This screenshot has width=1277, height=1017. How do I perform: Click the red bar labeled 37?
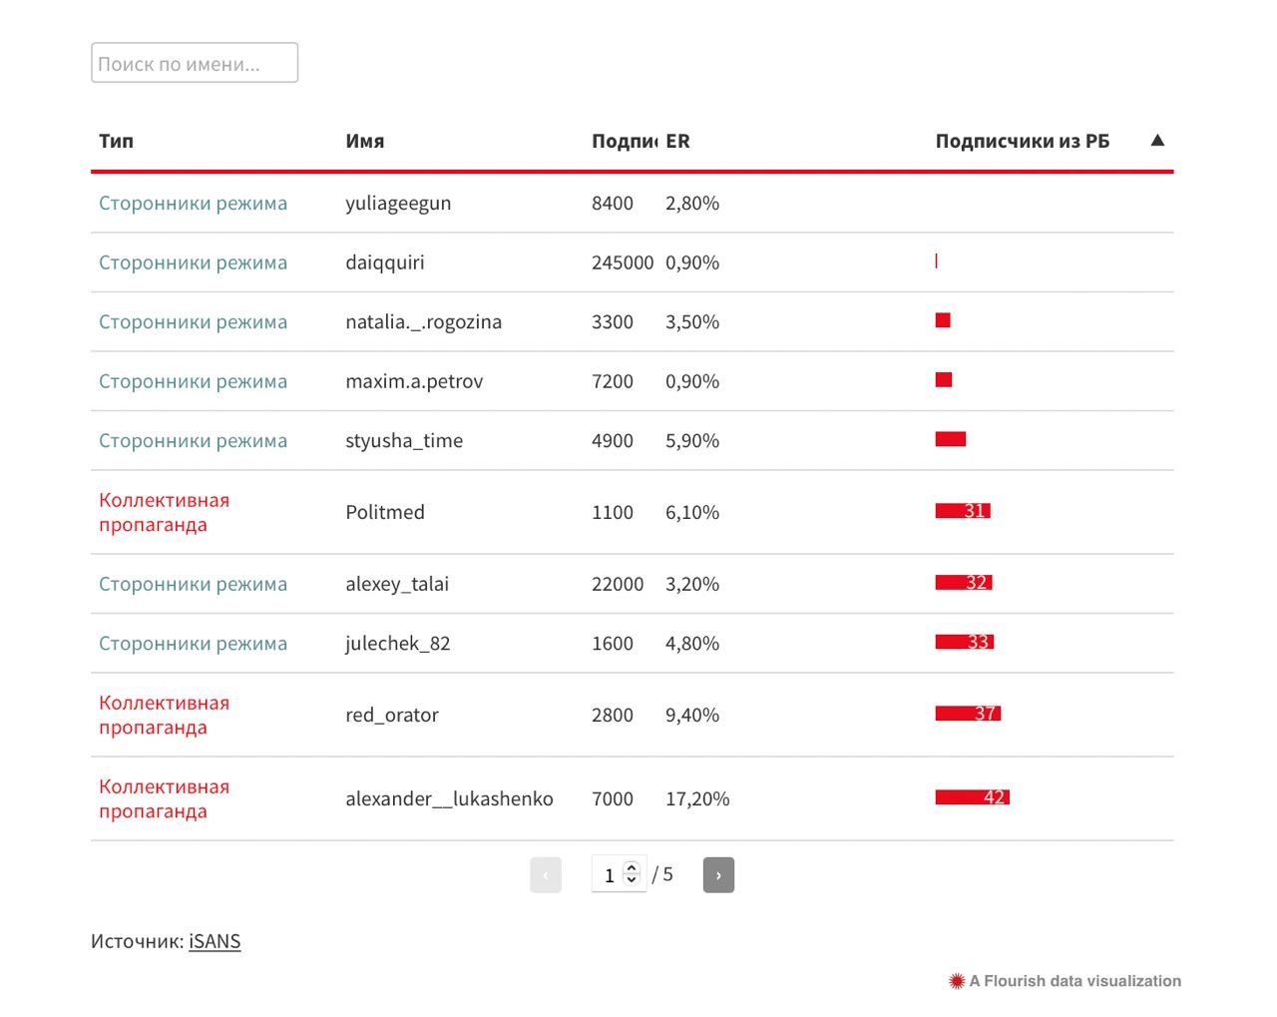click(968, 714)
